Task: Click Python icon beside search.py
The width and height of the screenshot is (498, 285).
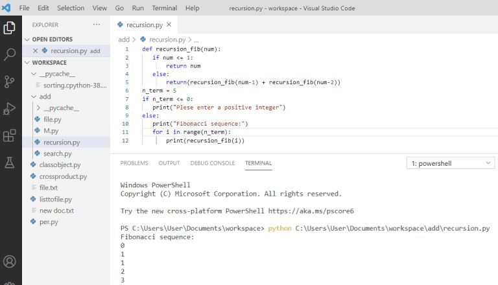Action: (x=38, y=154)
